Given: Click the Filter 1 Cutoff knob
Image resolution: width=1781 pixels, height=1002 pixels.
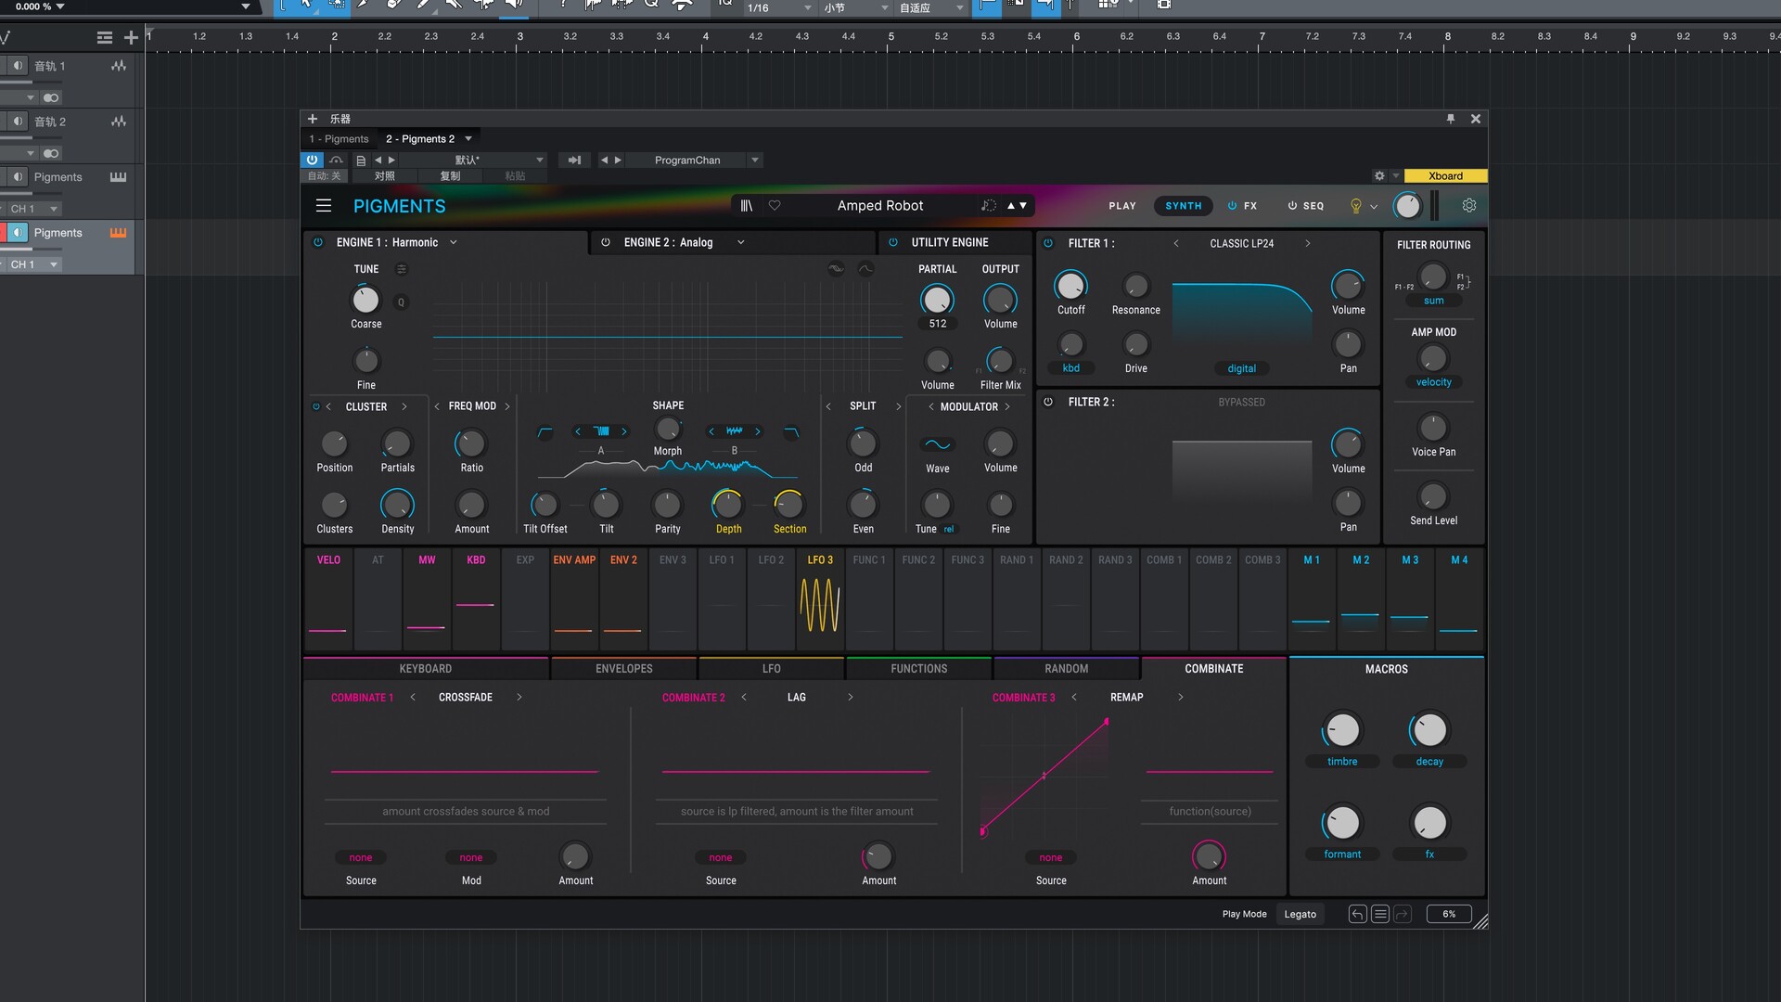Looking at the screenshot, I should click(x=1070, y=286).
